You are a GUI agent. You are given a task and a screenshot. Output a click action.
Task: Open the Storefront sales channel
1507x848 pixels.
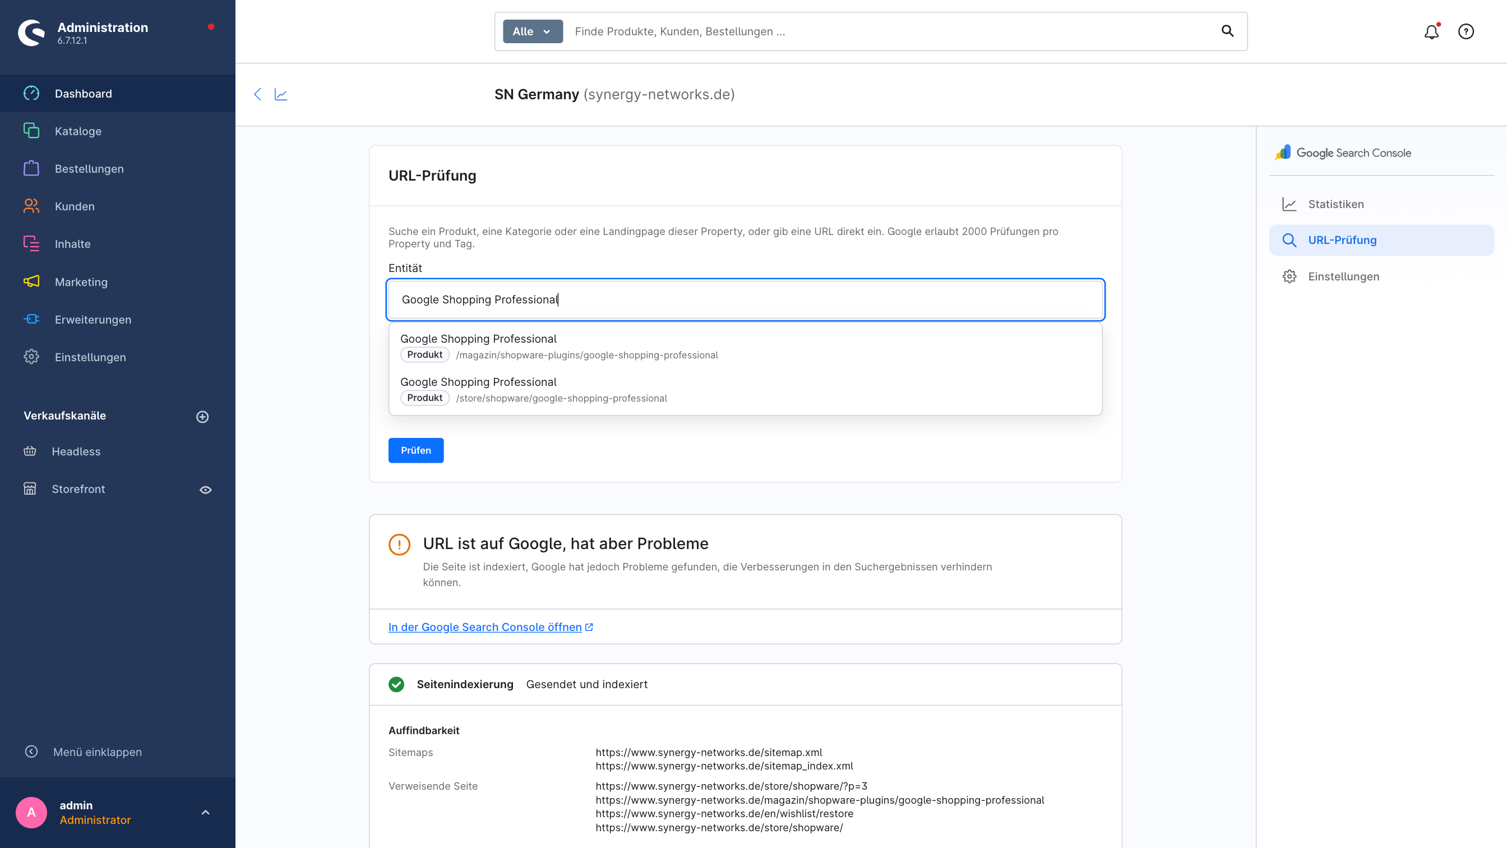click(x=78, y=488)
